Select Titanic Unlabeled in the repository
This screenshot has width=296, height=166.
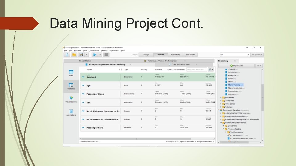235,88
